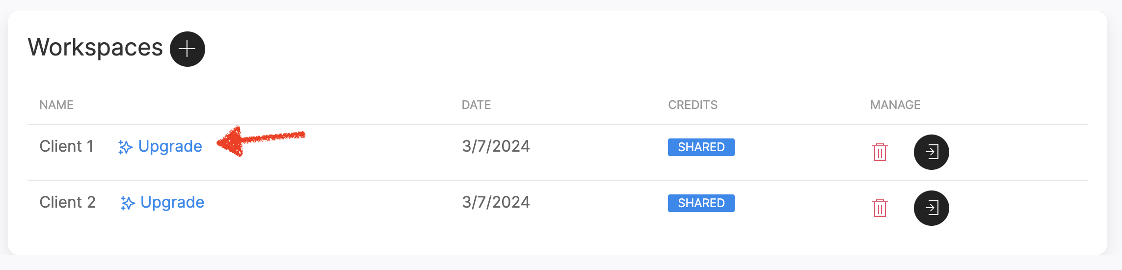Click the Client 2 date 3/7/2024

[x=496, y=202]
